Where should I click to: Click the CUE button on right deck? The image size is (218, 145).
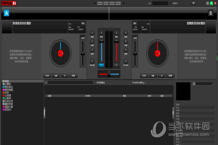(144, 76)
